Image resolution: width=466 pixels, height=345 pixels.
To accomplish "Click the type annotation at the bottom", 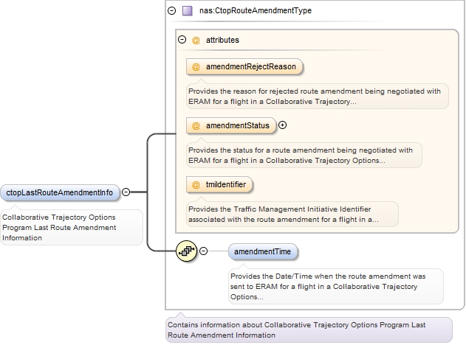I will (x=309, y=329).
